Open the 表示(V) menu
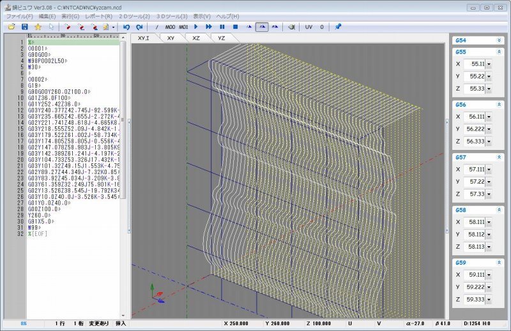Screen dimensions: 511x331 202,17
